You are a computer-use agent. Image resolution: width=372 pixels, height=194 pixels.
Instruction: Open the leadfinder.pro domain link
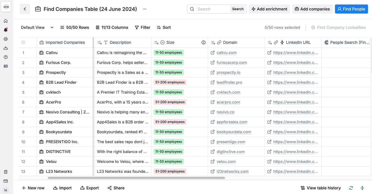pyautogui.click(x=229, y=82)
